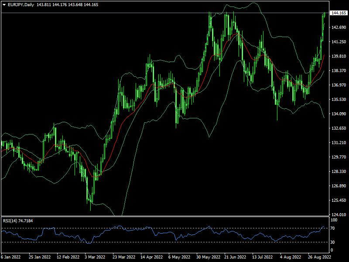Image resolution: width=349 pixels, height=262 pixels.
Task: Select the 124.010 price axis label
Action: pos(339,215)
